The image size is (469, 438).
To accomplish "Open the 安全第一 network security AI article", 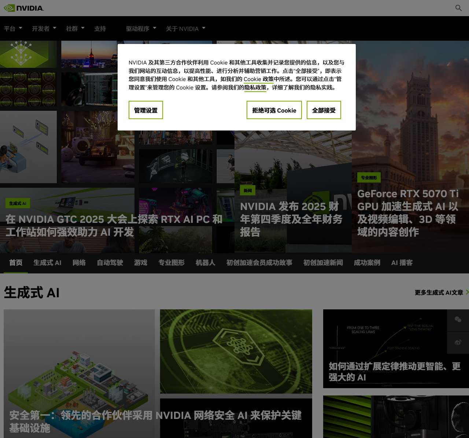I will (x=155, y=422).
